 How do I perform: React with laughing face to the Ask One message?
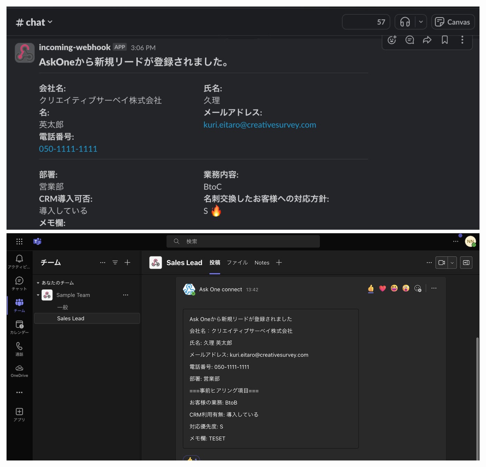[x=394, y=288]
